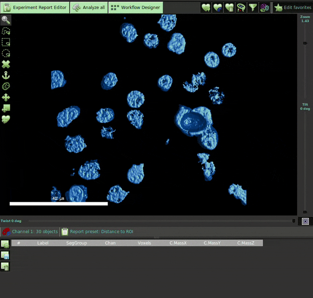Click the funnel filter icon
313x298 pixels.
pos(253,7)
